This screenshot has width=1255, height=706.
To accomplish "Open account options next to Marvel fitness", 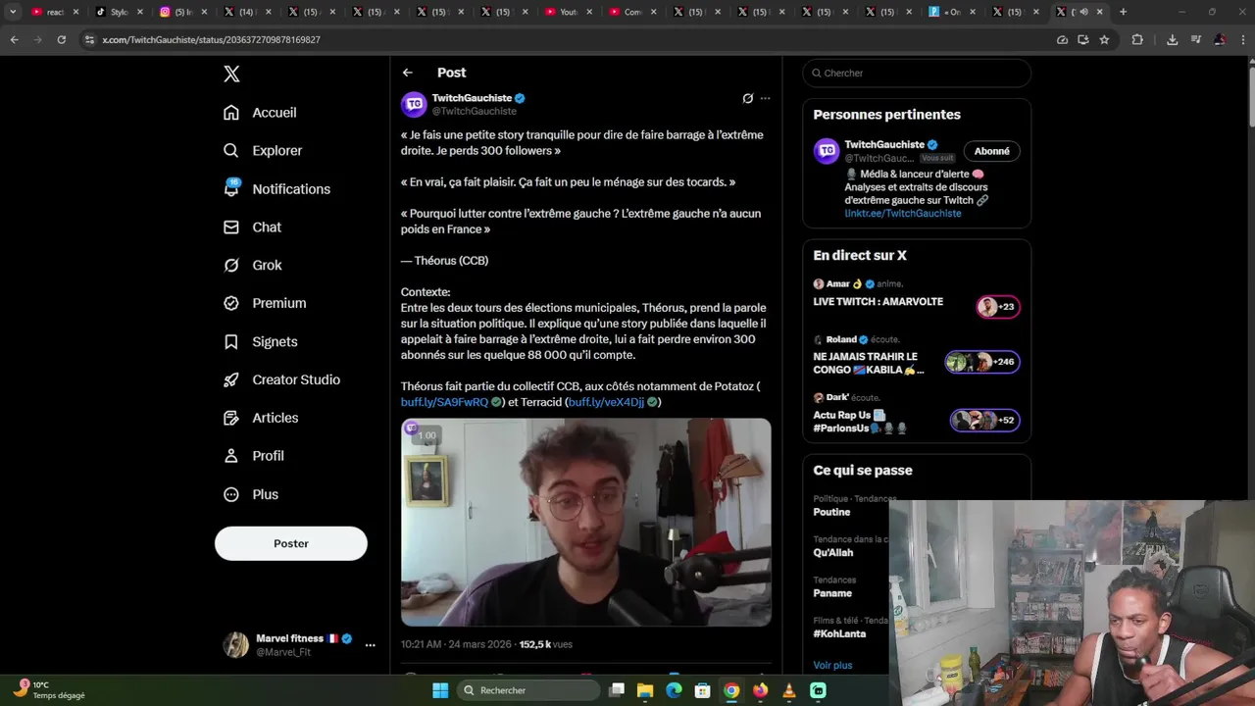I will pyautogui.click(x=370, y=645).
